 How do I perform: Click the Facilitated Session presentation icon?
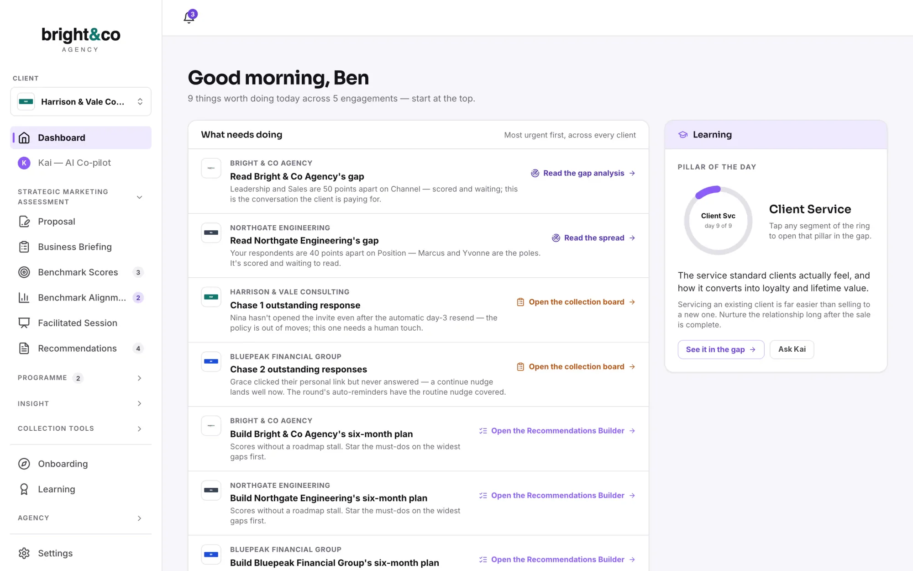[x=24, y=323]
